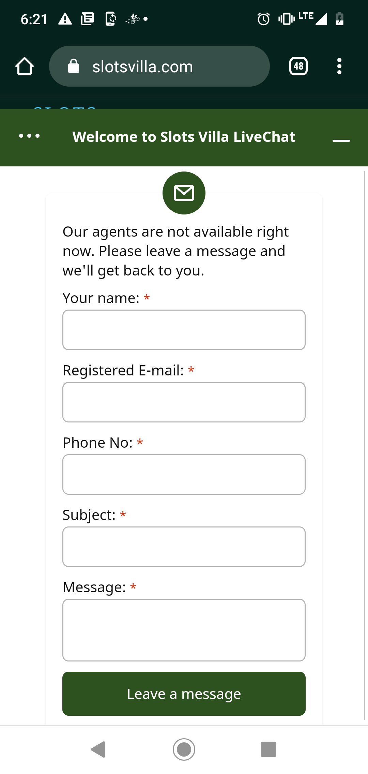The height and width of the screenshot is (774, 368).
Task: Tap the browser home icon
Action: pyautogui.click(x=25, y=66)
